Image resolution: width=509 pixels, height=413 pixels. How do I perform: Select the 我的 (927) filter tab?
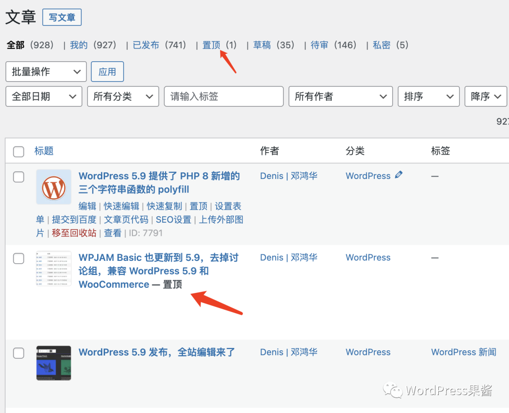[93, 45]
